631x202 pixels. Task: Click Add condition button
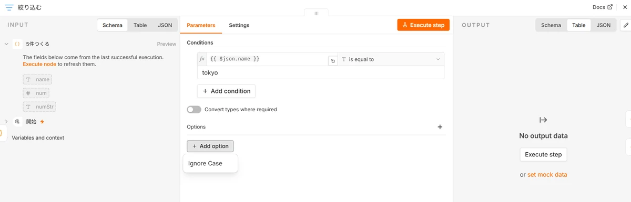point(227,91)
